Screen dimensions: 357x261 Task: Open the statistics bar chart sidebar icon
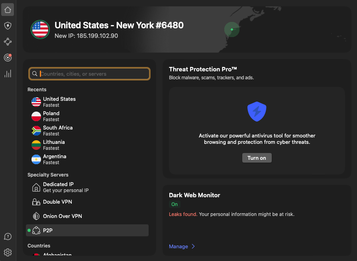pyautogui.click(x=8, y=74)
